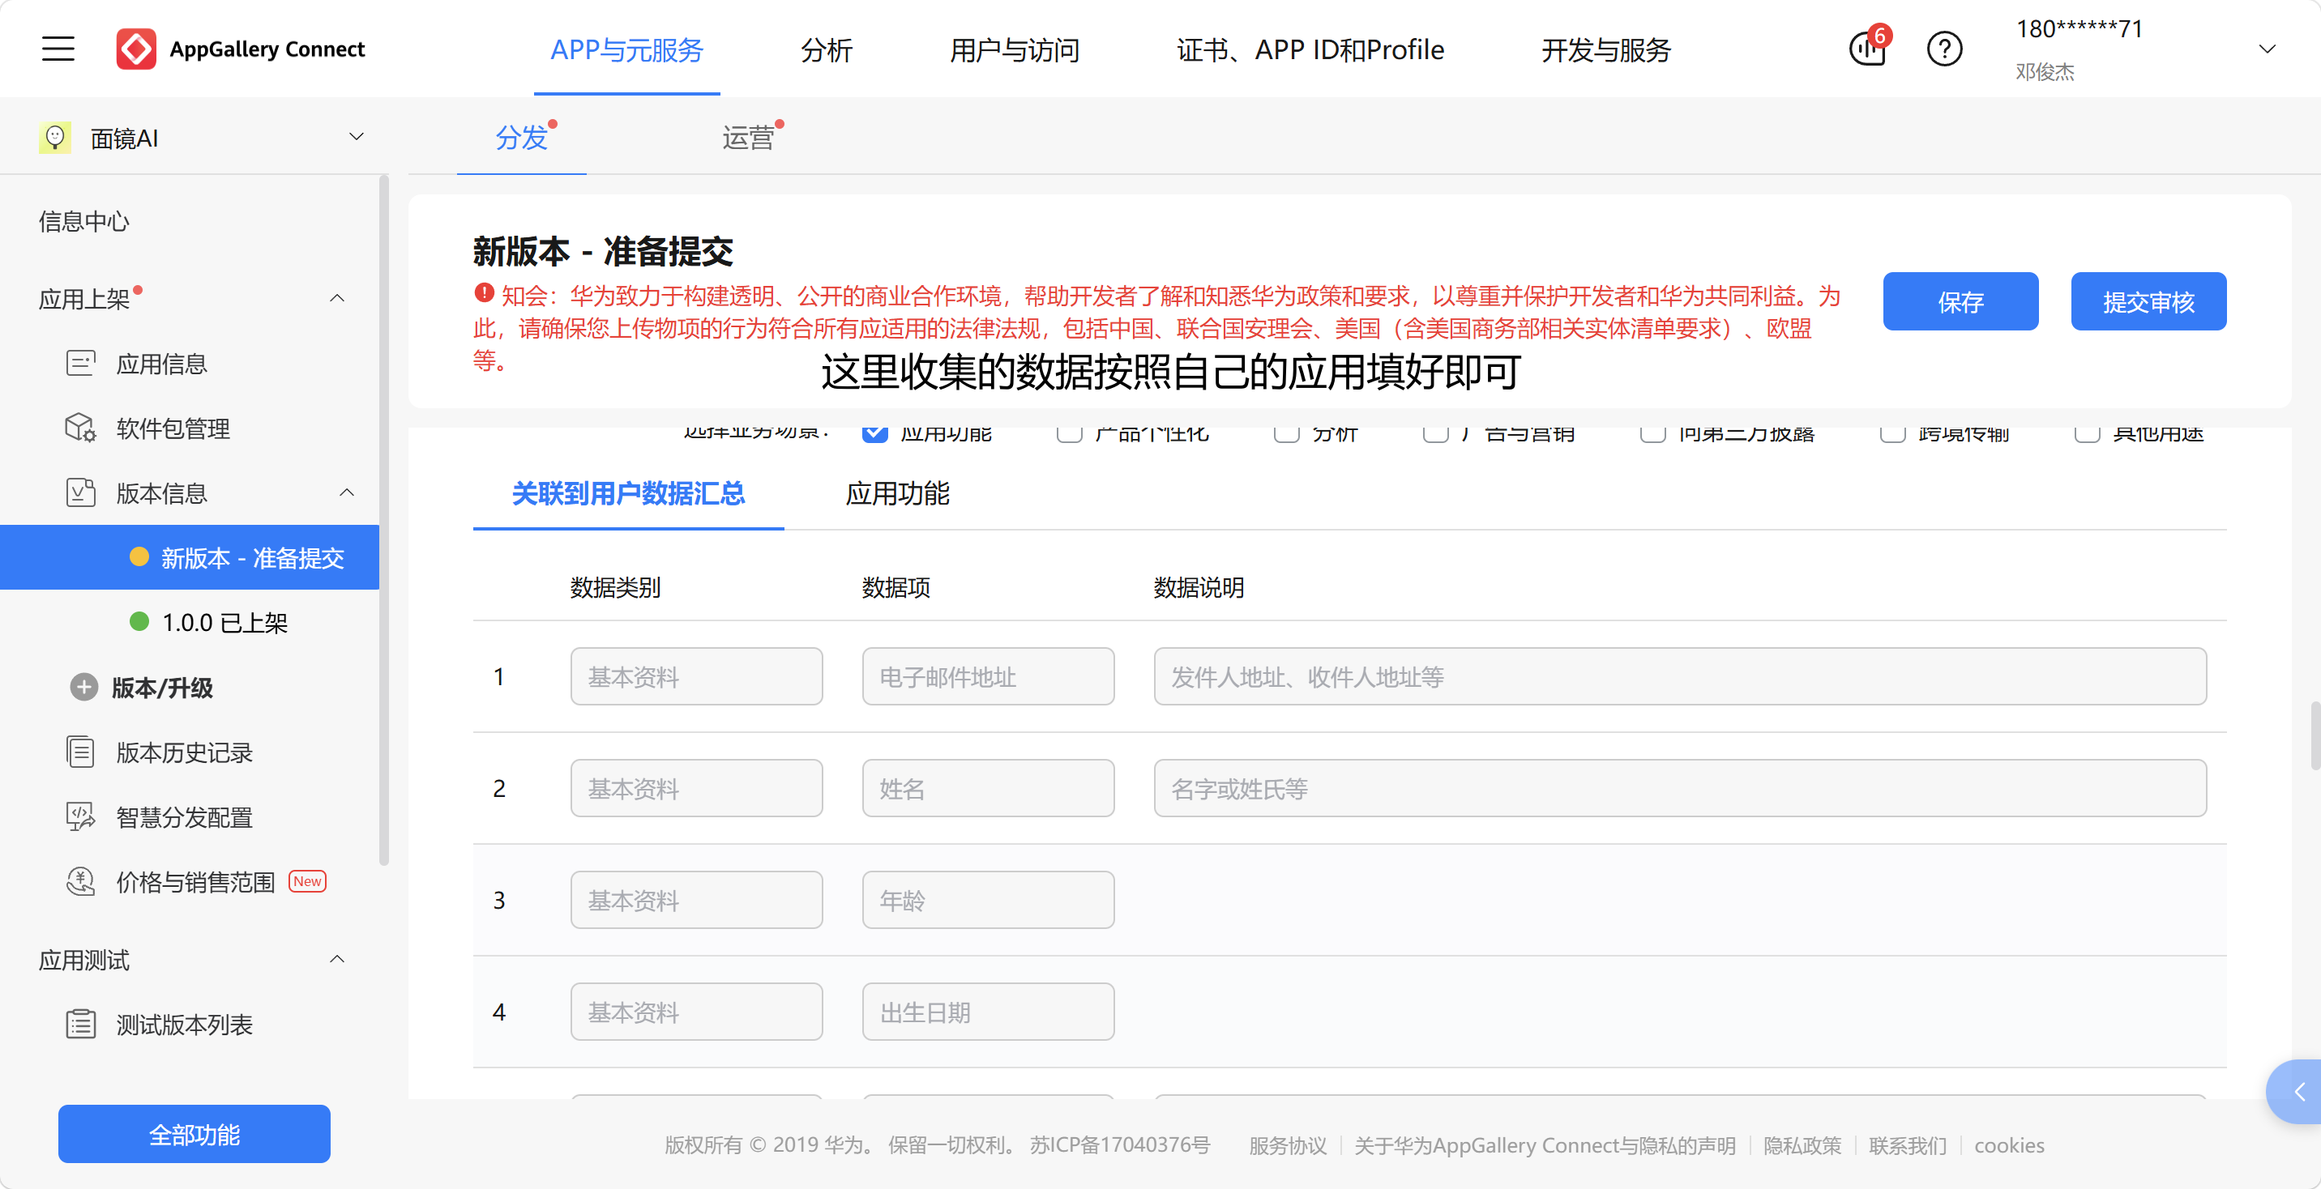This screenshot has width=2321, height=1189.
Task: Switch to the 运营 tab
Action: click(748, 138)
